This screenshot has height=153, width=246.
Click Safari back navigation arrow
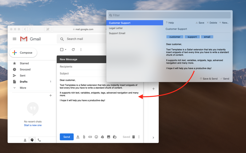(25, 29)
